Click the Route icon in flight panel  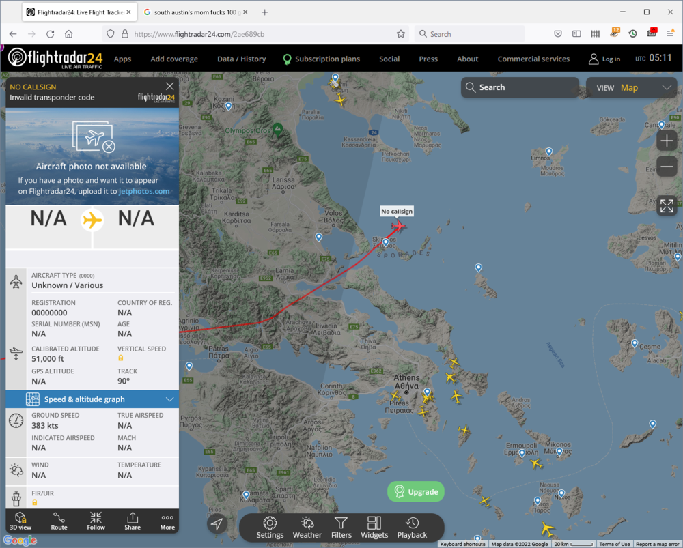pos(59,521)
